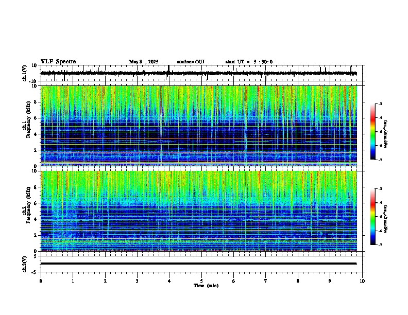Screen dimensions: 408x315
Task: Click the "ch.1(V)" axis label
Action: pos(24,73)
